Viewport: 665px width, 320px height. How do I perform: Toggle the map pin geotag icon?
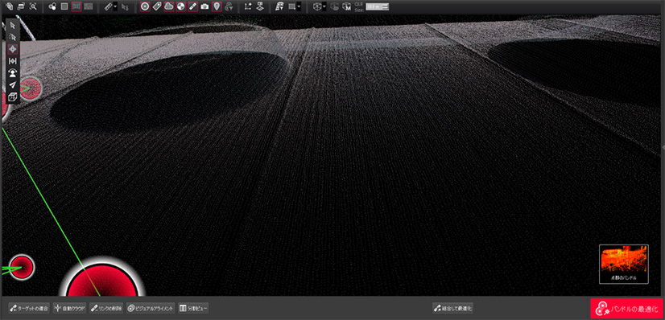point(217,6)
